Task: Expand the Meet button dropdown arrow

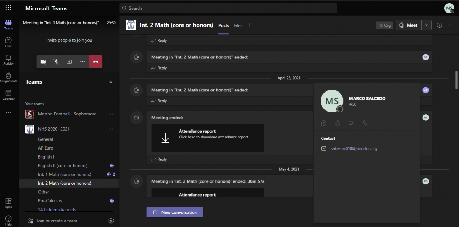Action: pos(426,25)
